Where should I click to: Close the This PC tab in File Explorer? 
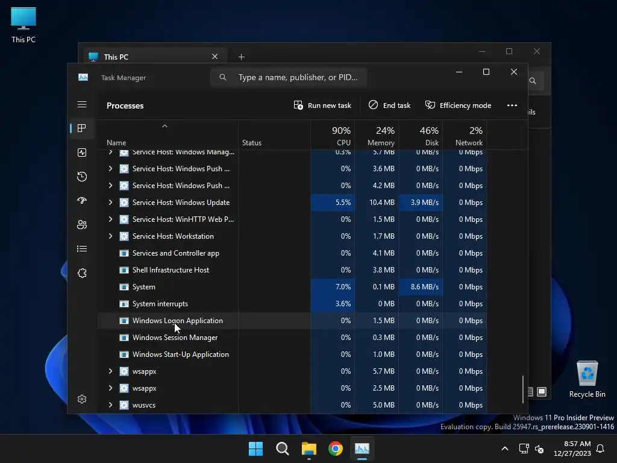click(x=215, y=57)
